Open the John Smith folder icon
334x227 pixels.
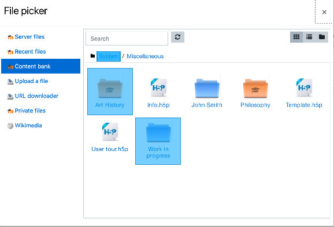207,88
